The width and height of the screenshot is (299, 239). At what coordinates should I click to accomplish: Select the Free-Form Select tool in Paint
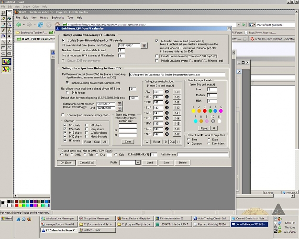tap(3, 13)
